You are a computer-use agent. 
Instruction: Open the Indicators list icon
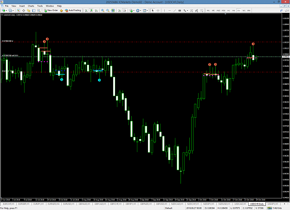[131, 11]
